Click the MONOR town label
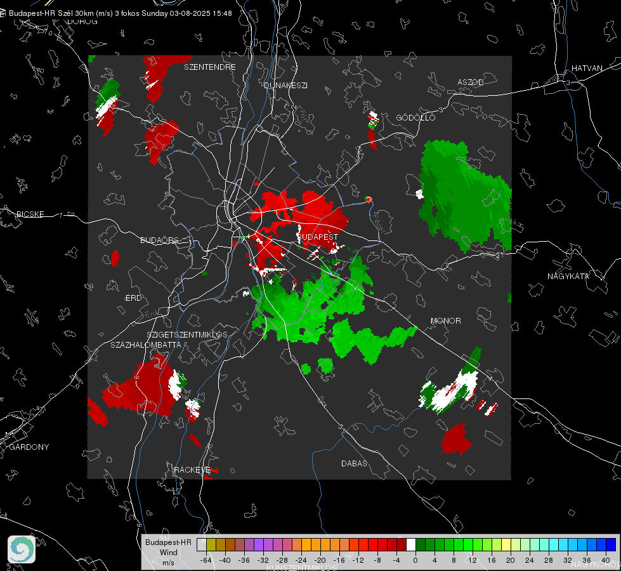This screenshot has width=621, height=571. click(x=445, y=321)
